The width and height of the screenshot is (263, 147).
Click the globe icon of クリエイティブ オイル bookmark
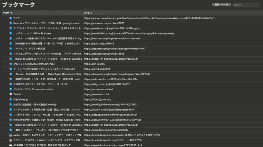click(x=11, y=28)
